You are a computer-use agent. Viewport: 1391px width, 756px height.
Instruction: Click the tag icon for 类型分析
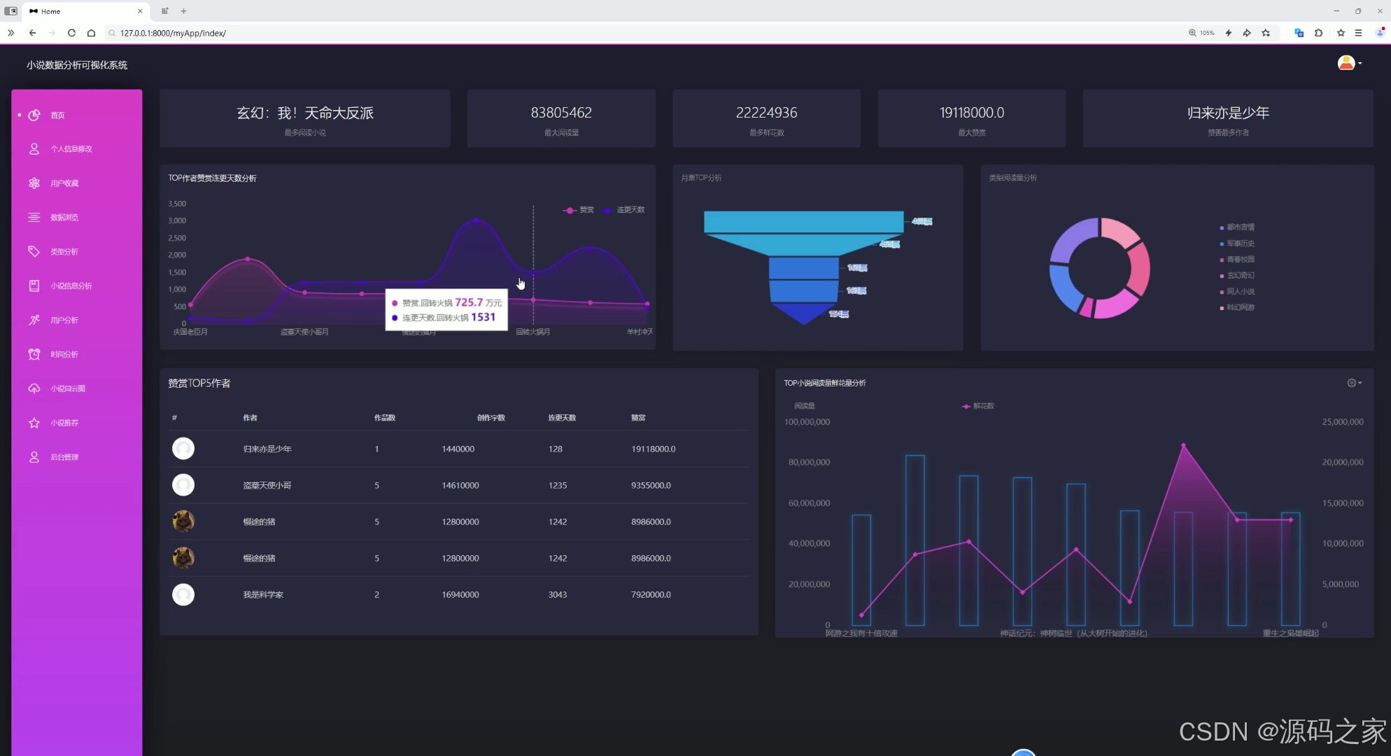[34, 251]
